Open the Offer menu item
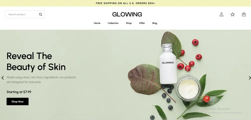Viewport: 251px width, 120px height. coord(142,23)
